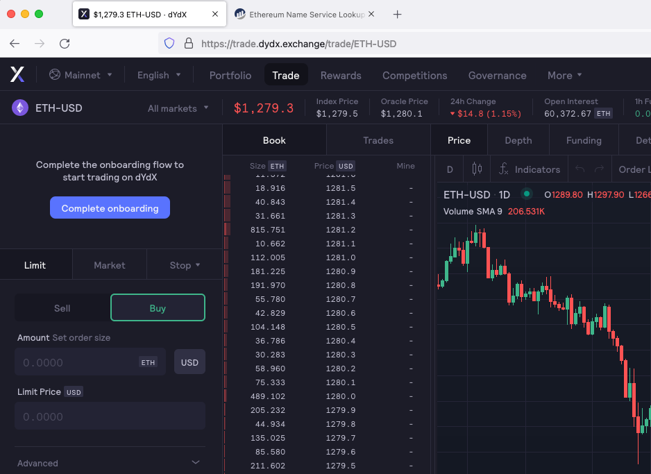Viewport: 651px width, 474px height.
Task: Open the chart Indicators fx icon
Action: (x=503, y=169)
